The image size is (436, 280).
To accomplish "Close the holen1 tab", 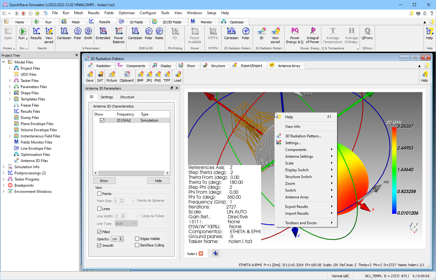I will pos(201,254).
